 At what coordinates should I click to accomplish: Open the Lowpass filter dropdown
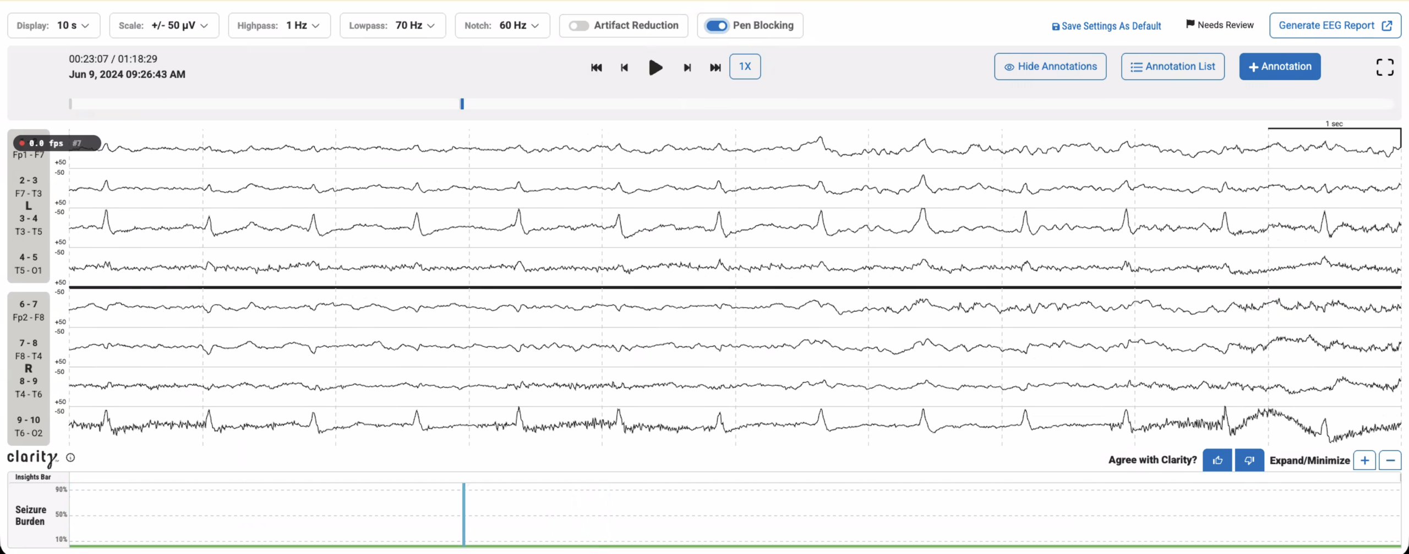(392, 25)
